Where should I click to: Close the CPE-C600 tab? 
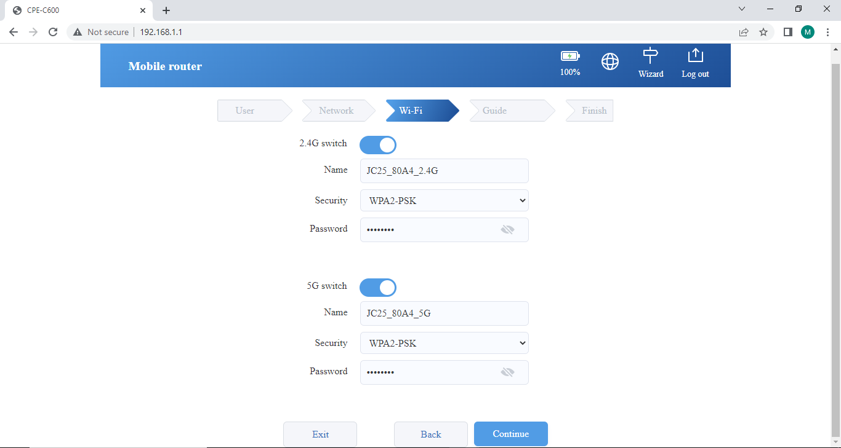142,10
